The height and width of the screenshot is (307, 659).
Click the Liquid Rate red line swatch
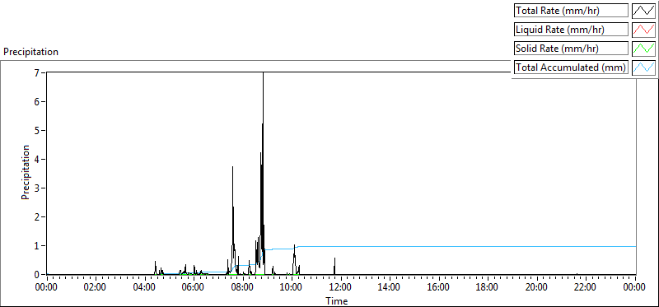[x=644, y=30]
